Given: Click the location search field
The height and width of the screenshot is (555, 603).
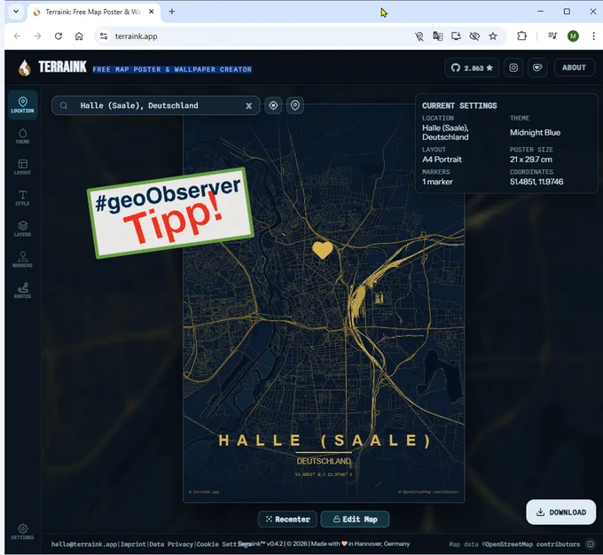Looking at the screenshot, I should pos(156,106).
